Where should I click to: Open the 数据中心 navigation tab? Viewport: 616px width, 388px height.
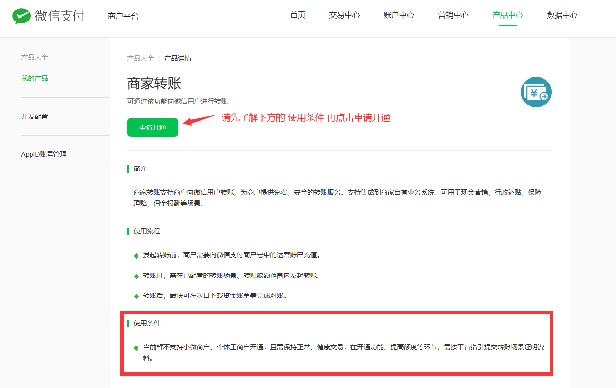pyautogui.click(x=562, y=15)
